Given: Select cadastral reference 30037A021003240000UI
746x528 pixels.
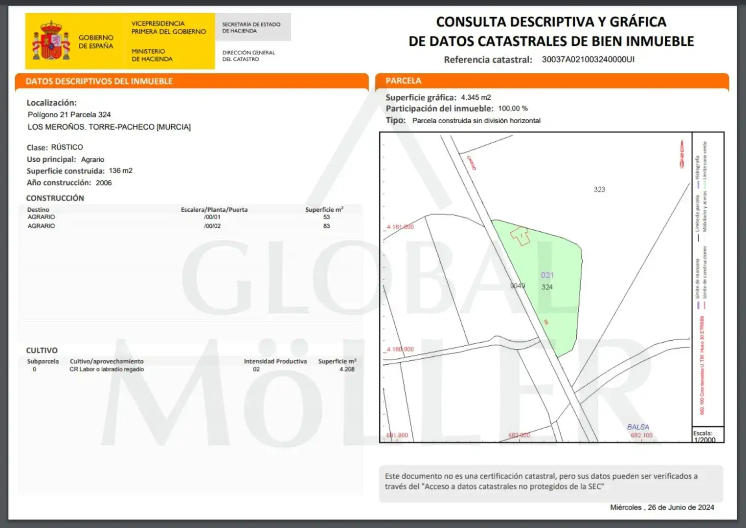Looking at the screenshot, I should pos(588,60).
